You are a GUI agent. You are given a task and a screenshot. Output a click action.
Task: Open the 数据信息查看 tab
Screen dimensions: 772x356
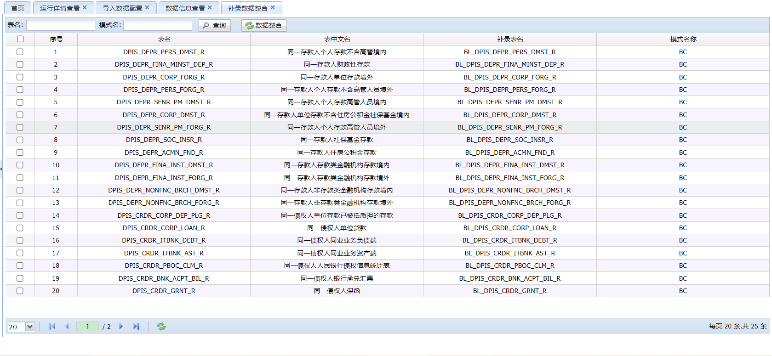point(185,8)
